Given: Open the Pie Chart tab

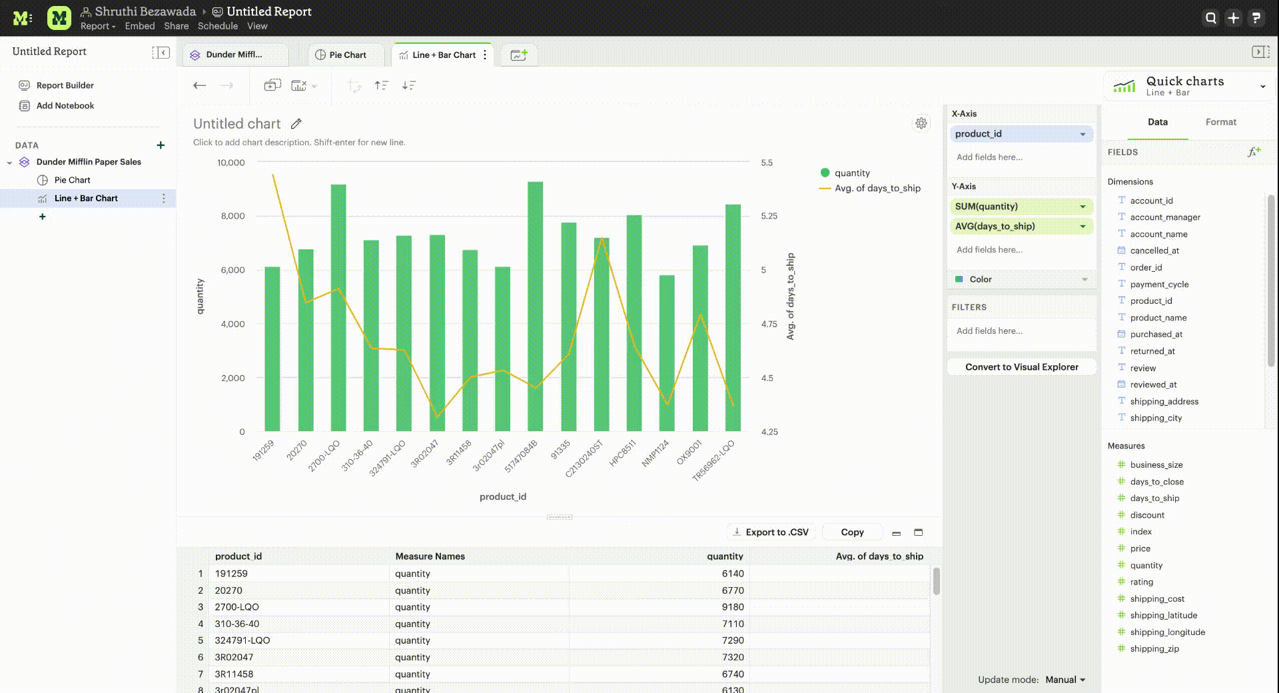Looking at the screenshot, I should point(341,55).
